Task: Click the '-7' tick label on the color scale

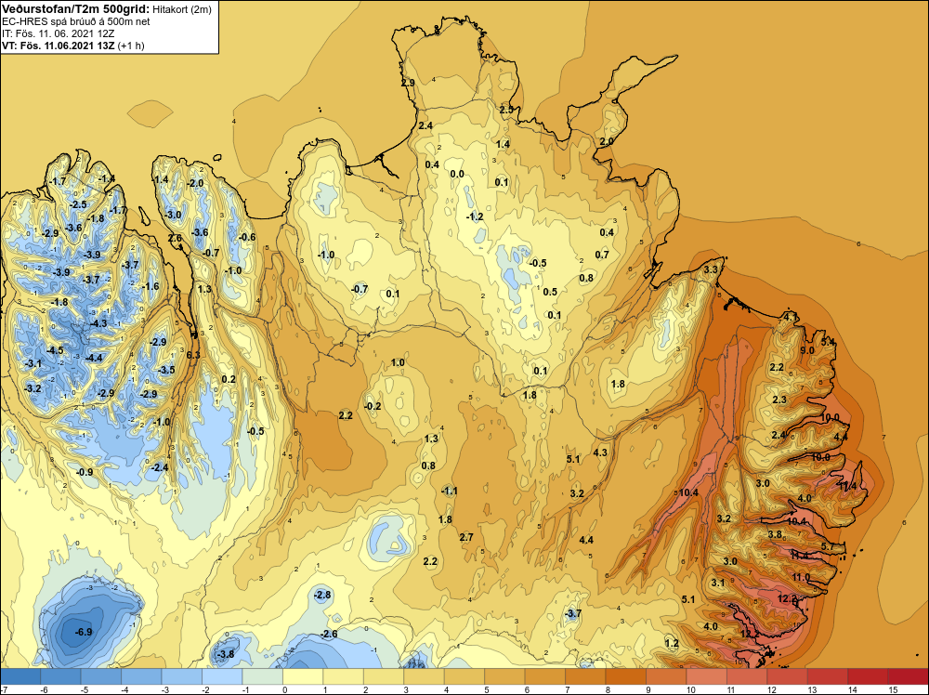Action: [4, 689]
